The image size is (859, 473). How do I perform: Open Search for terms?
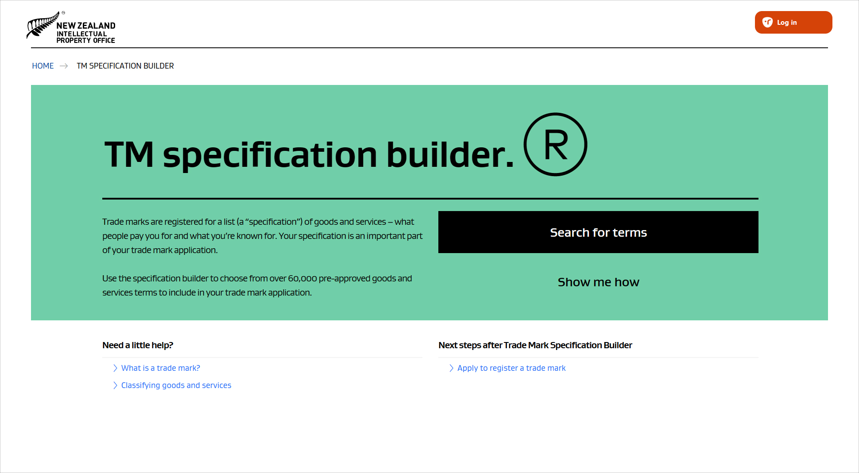pyautogui.click(x=598, y=232)
